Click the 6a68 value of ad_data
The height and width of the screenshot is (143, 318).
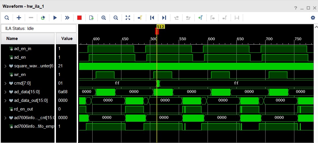[63, 92]
